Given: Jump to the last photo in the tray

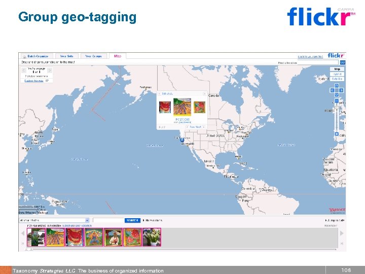Looking at the screenshot, I should tap(342, 244).
